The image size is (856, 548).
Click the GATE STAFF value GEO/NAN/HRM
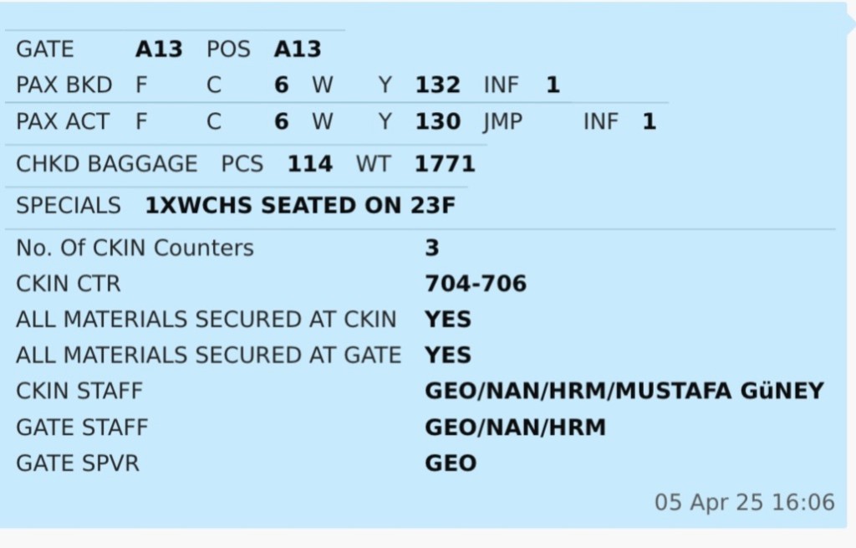(x=515, y=428)
